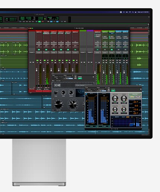Image resolution: width=160 pixels, height=192 pixels.
Task: Click Compare button in limiter plug-in header
Action: pyautogui.click(x=104, y=91)
